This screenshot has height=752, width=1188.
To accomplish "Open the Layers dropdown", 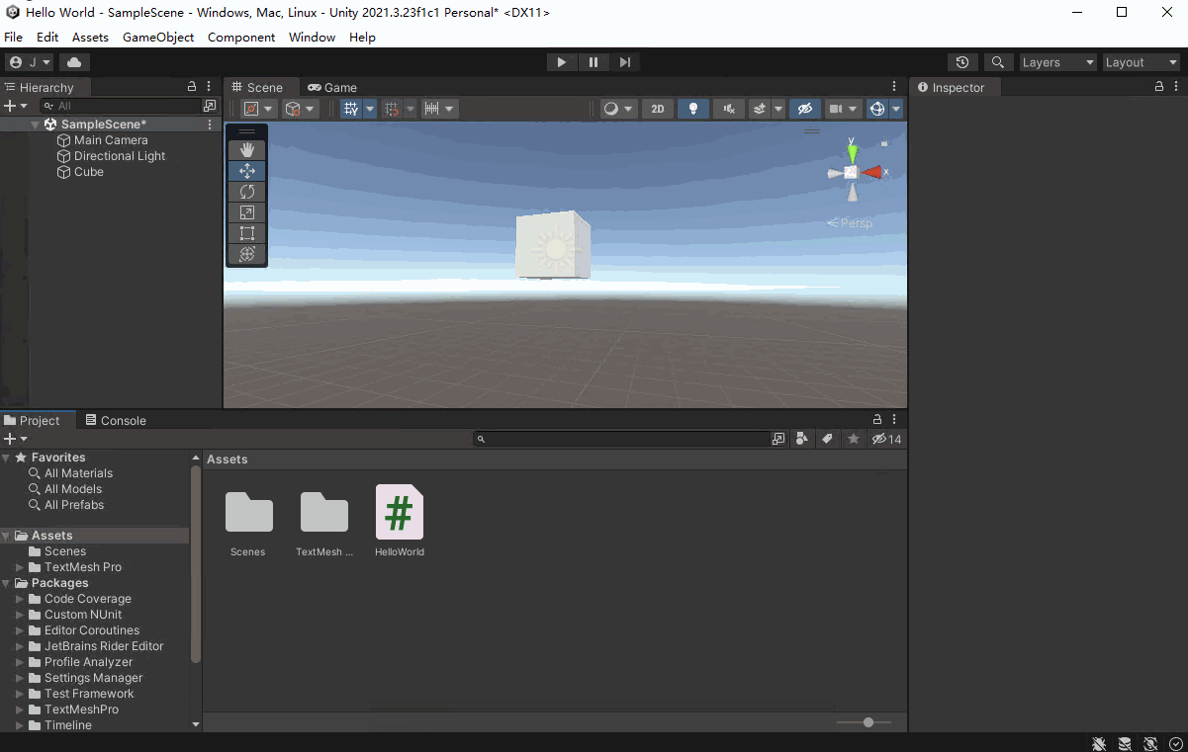I will 1058,62.
